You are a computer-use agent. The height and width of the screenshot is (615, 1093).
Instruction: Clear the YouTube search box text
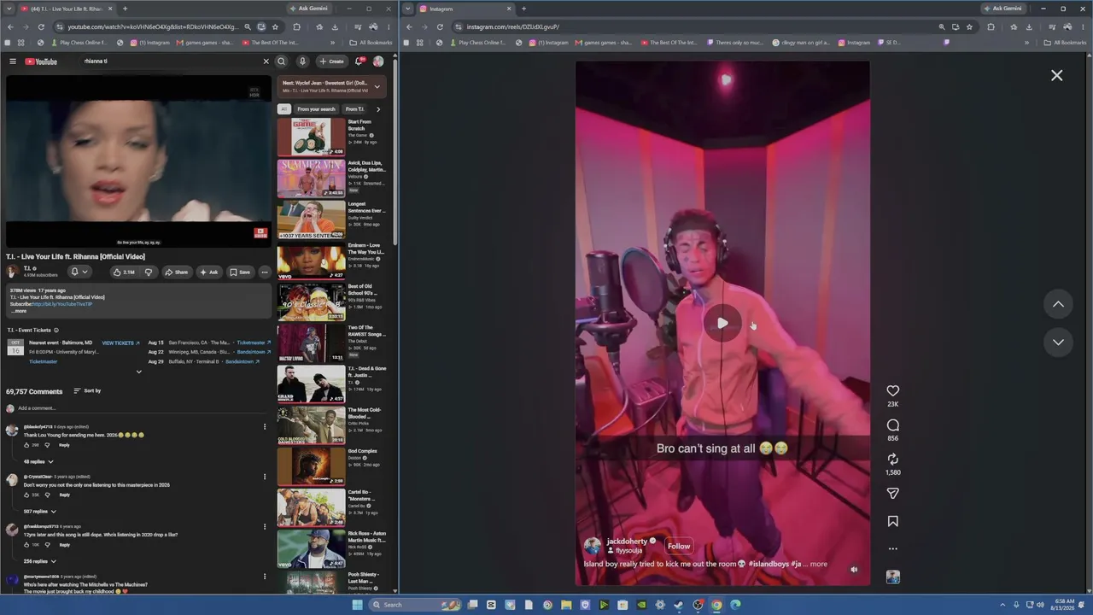[x=266, y=61]
